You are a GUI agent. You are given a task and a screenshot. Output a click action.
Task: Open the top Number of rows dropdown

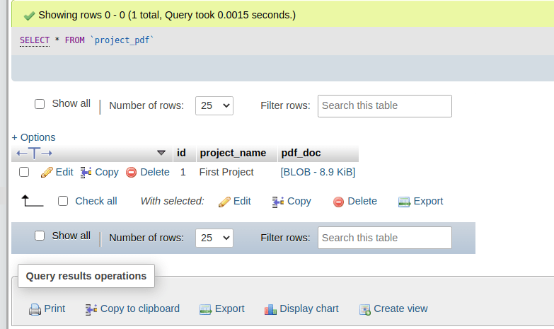coord(214,105)
